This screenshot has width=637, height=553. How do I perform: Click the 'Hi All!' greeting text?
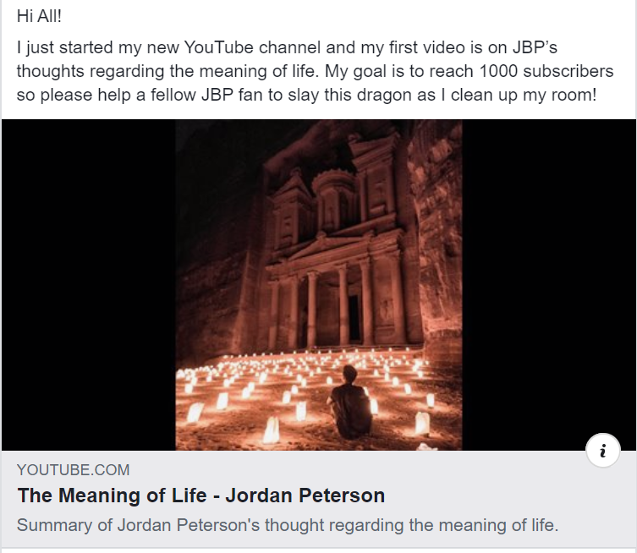[40, 16]
